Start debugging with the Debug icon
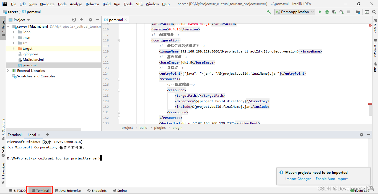This screenshot has height=194, width=378. point(327,12)
